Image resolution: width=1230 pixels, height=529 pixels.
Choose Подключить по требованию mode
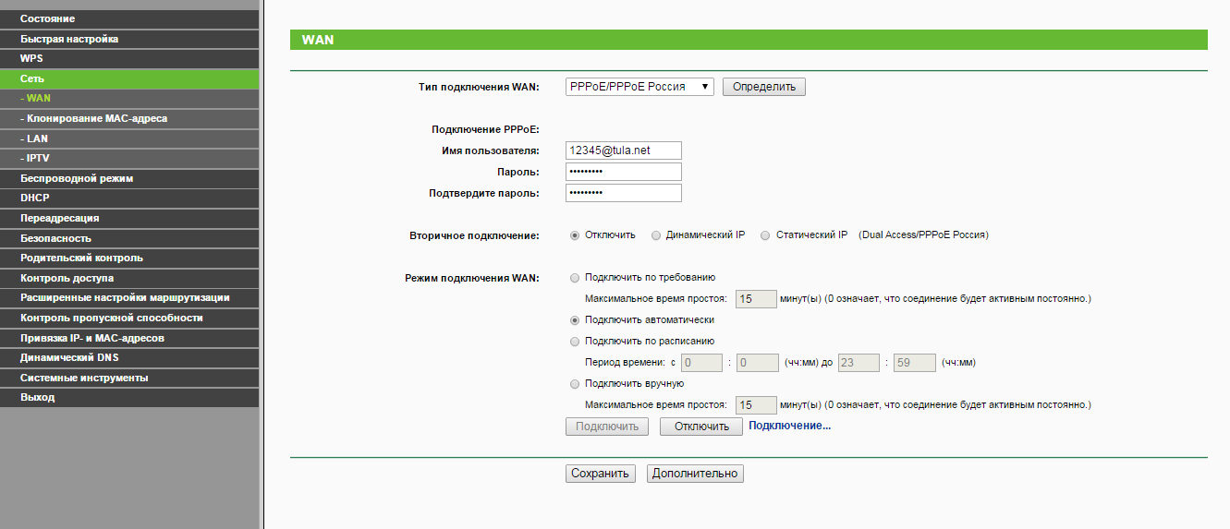576,277
